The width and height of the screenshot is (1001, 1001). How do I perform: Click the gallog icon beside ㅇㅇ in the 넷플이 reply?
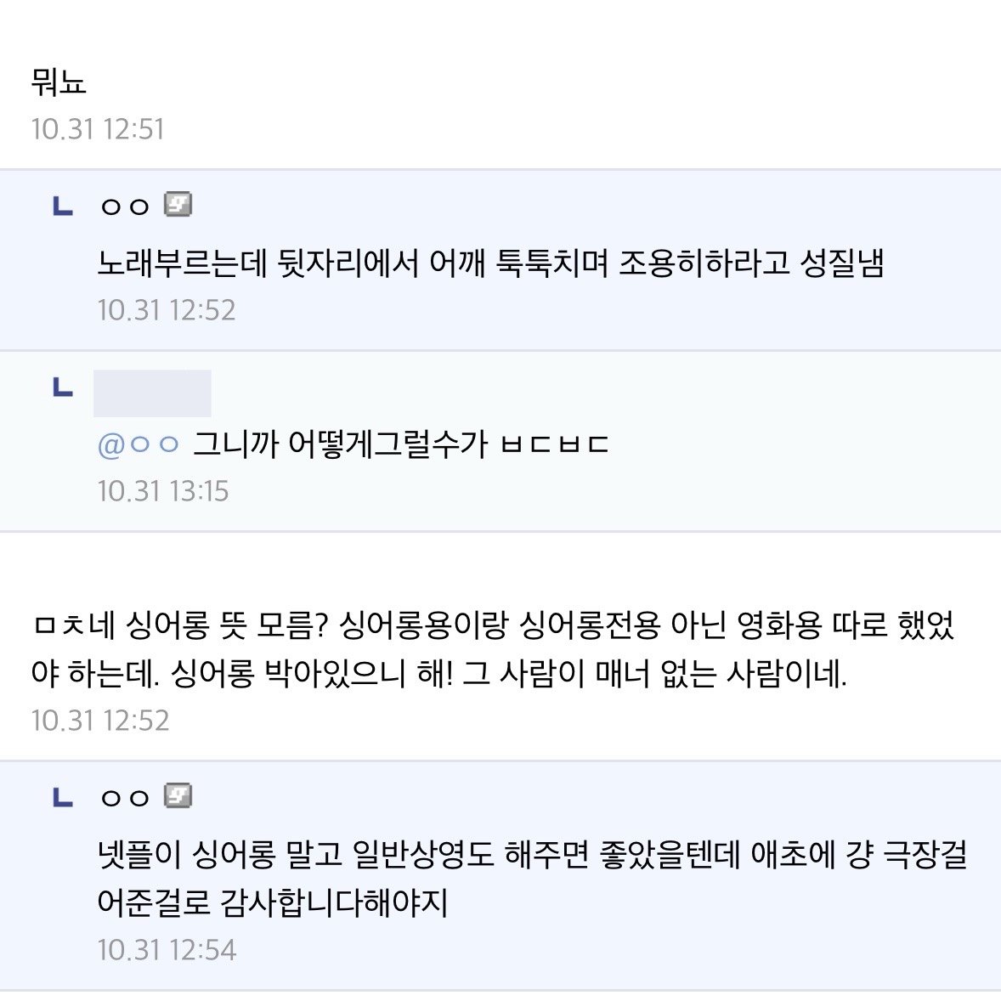click(178, 796)
